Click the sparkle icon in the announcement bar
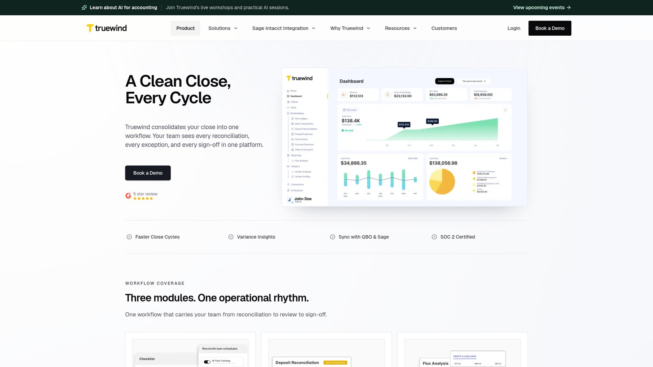The image size is (653, 367). [84, 8]
